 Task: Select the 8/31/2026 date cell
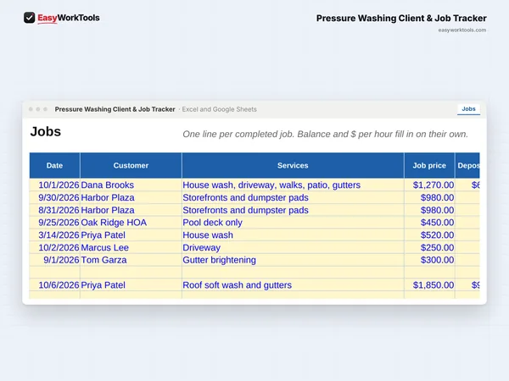click(54, 210)
